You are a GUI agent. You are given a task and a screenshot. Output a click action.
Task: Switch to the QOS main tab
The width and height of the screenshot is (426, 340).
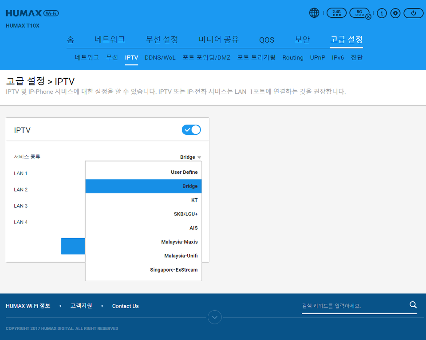267,40
